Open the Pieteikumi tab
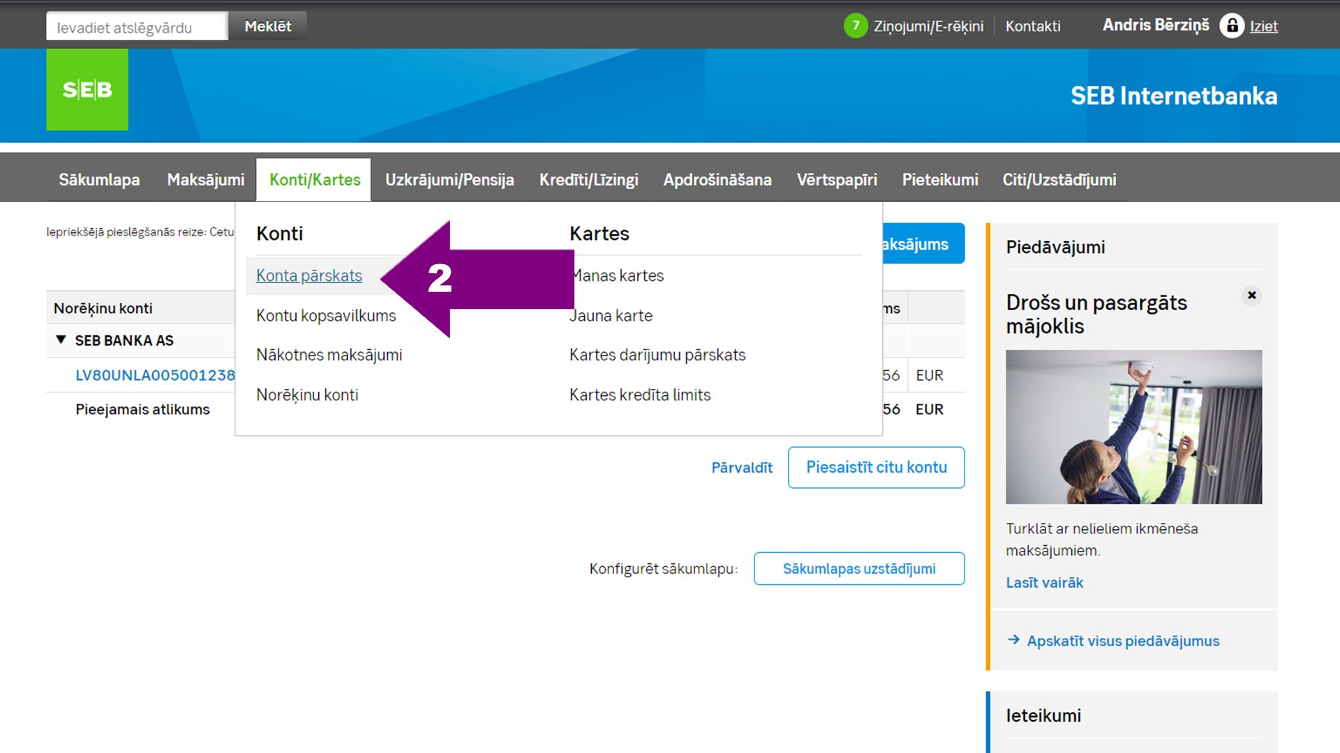The width and height of the screenshot is (1340, 753). point(940,180)
